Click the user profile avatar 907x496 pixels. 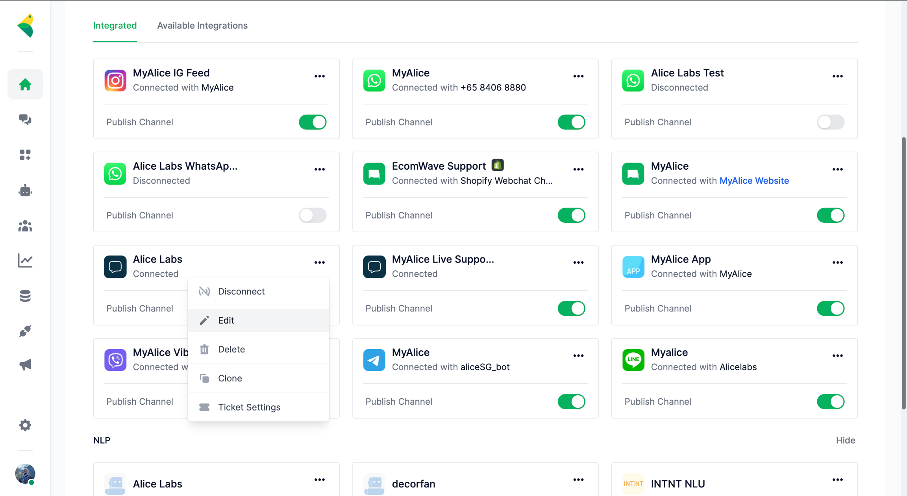pyautogui.click(x=25, y=473)
